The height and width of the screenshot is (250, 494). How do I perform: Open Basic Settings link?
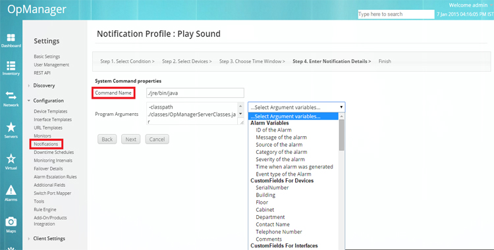pos(47,57)
